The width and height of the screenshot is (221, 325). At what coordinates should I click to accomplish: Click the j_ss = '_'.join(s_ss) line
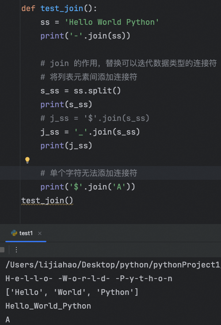90,132
